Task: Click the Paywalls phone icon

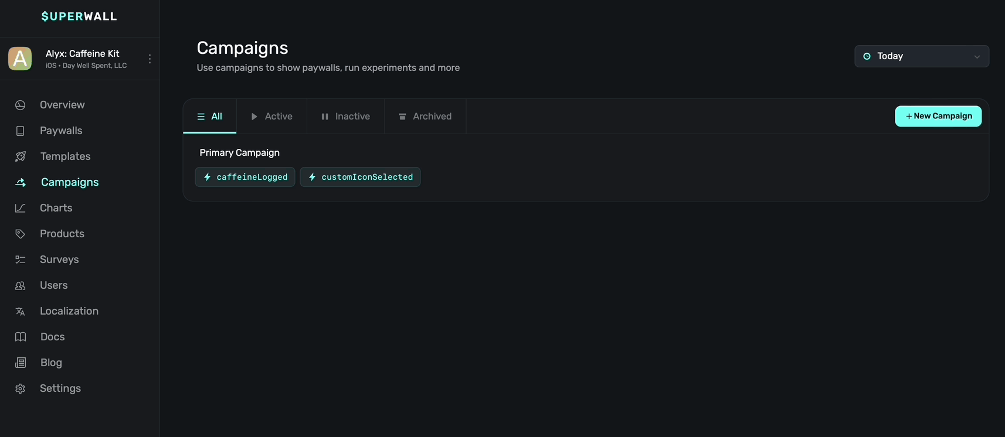Action: [21, 131]
